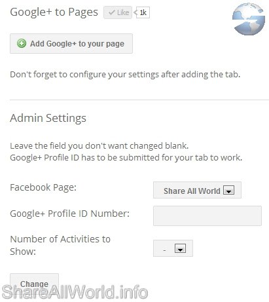Click the checkmark inside the Like button

112,12
